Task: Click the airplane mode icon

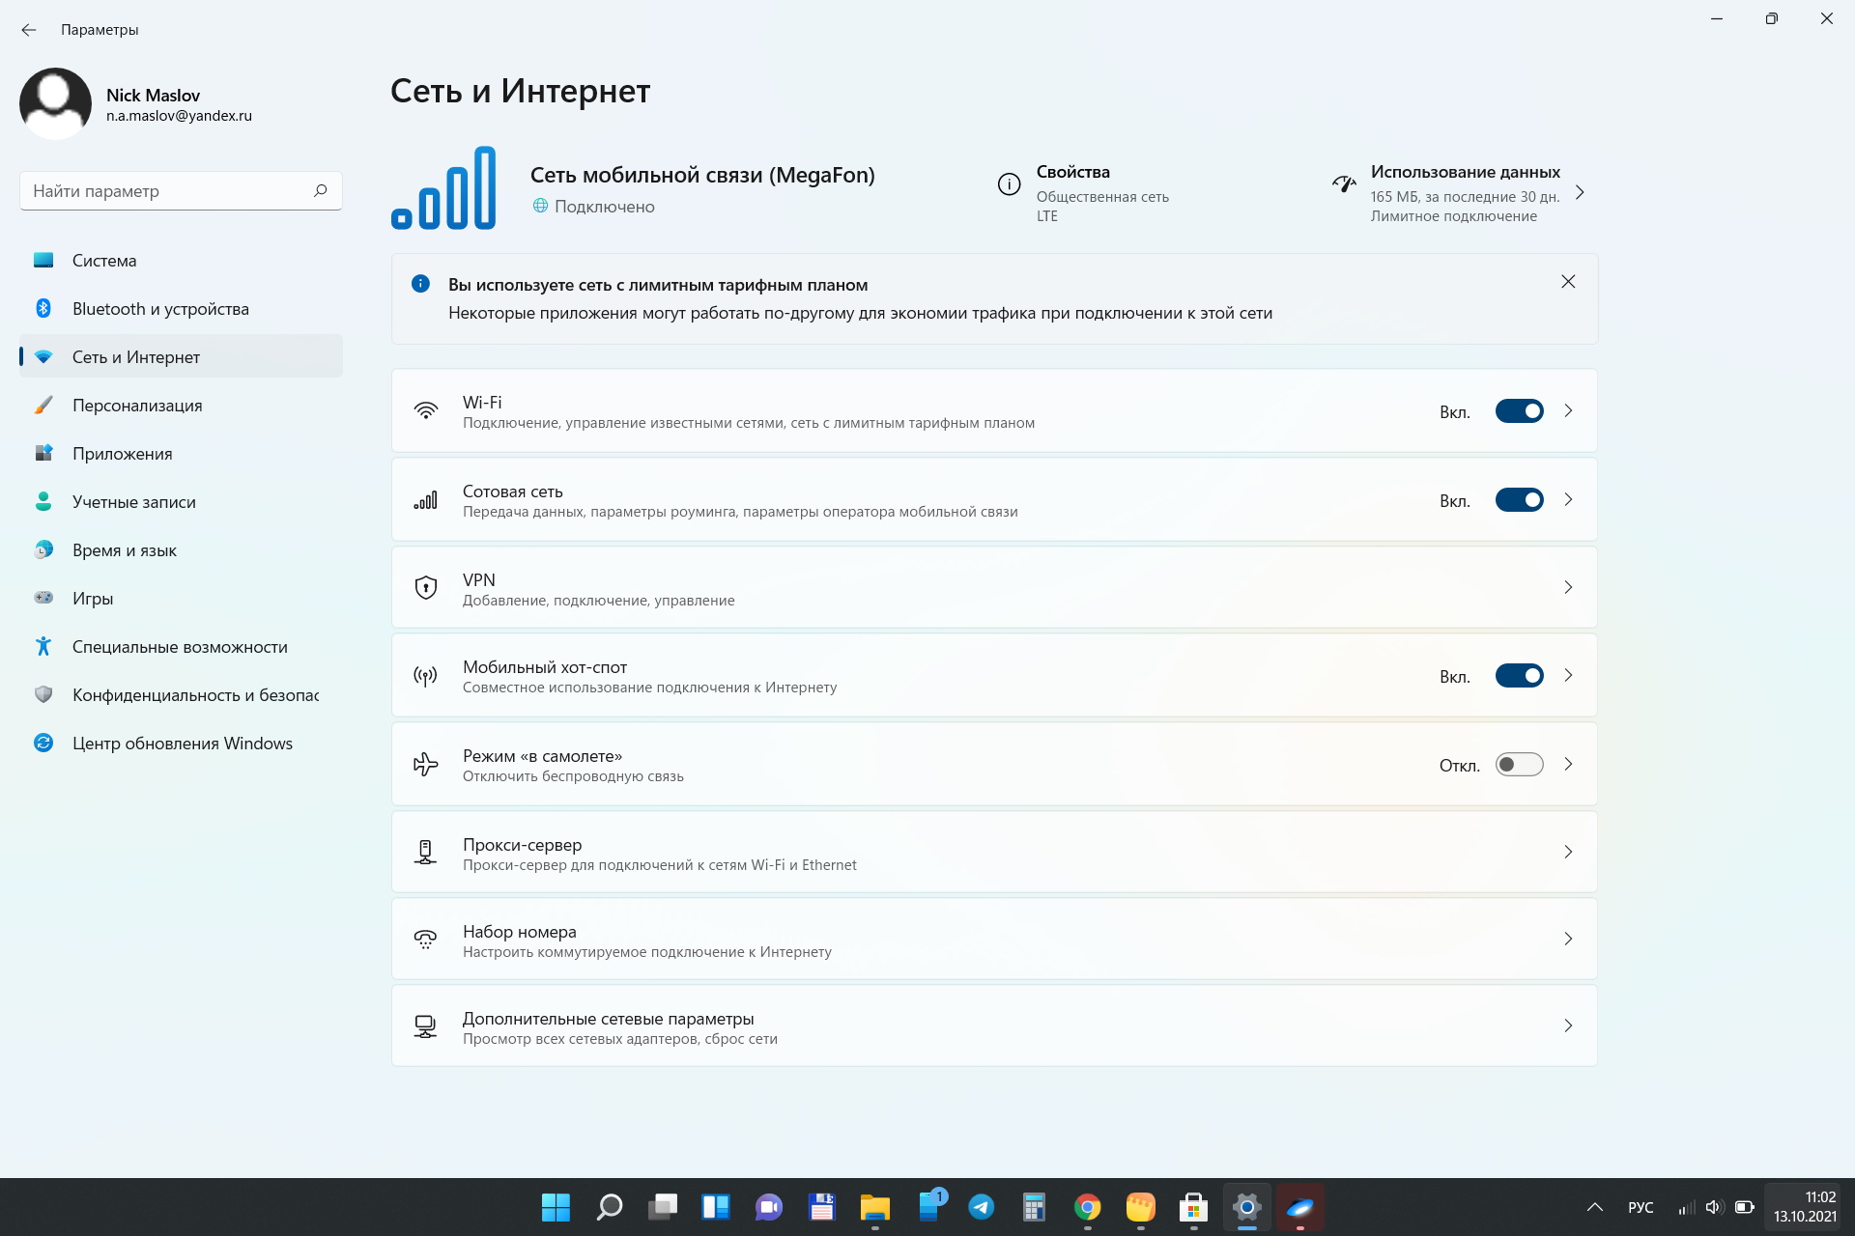Action: click(425, 765)
